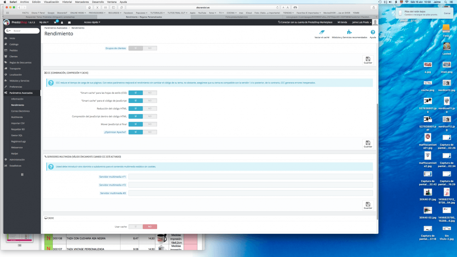Open new Safari tab with plus button
Image resolution: width=457 pixels, height=257 pixels.
376,17
